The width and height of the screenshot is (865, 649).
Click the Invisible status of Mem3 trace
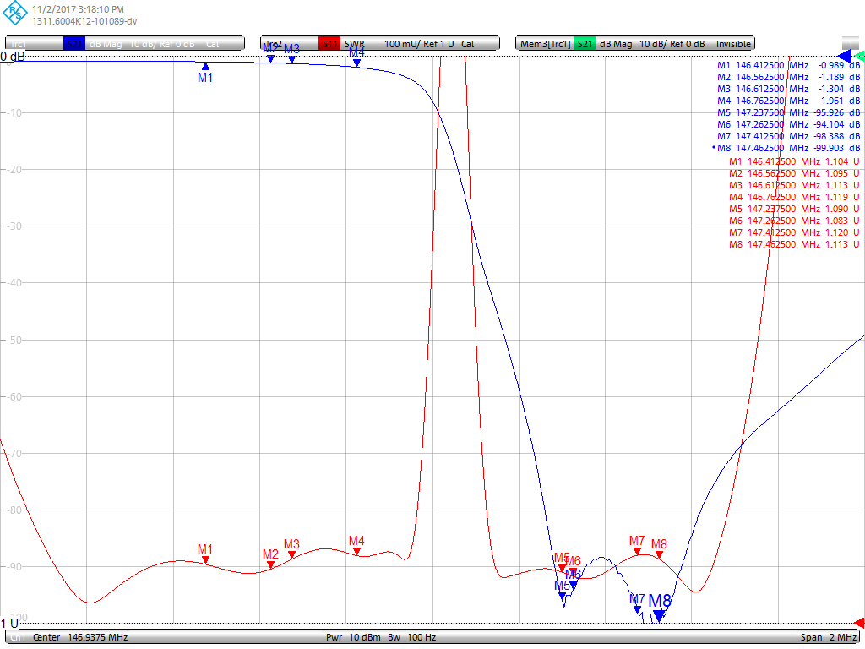coord(733,44)
